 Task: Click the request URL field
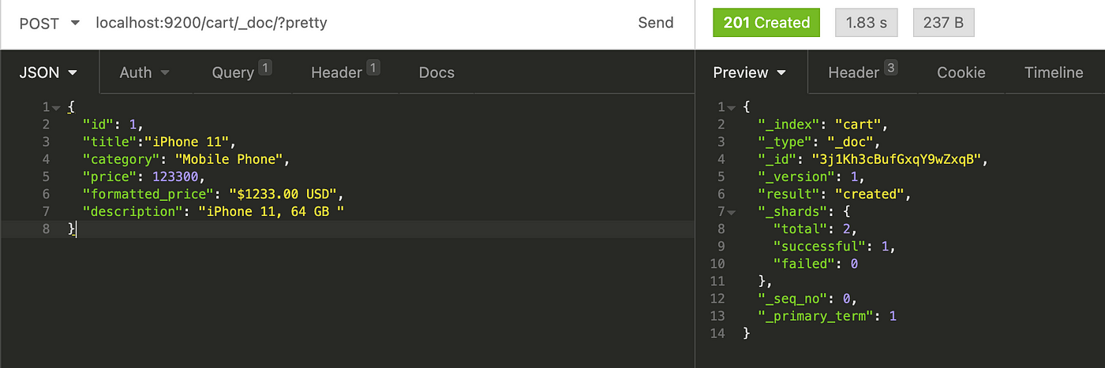[355, 23]
